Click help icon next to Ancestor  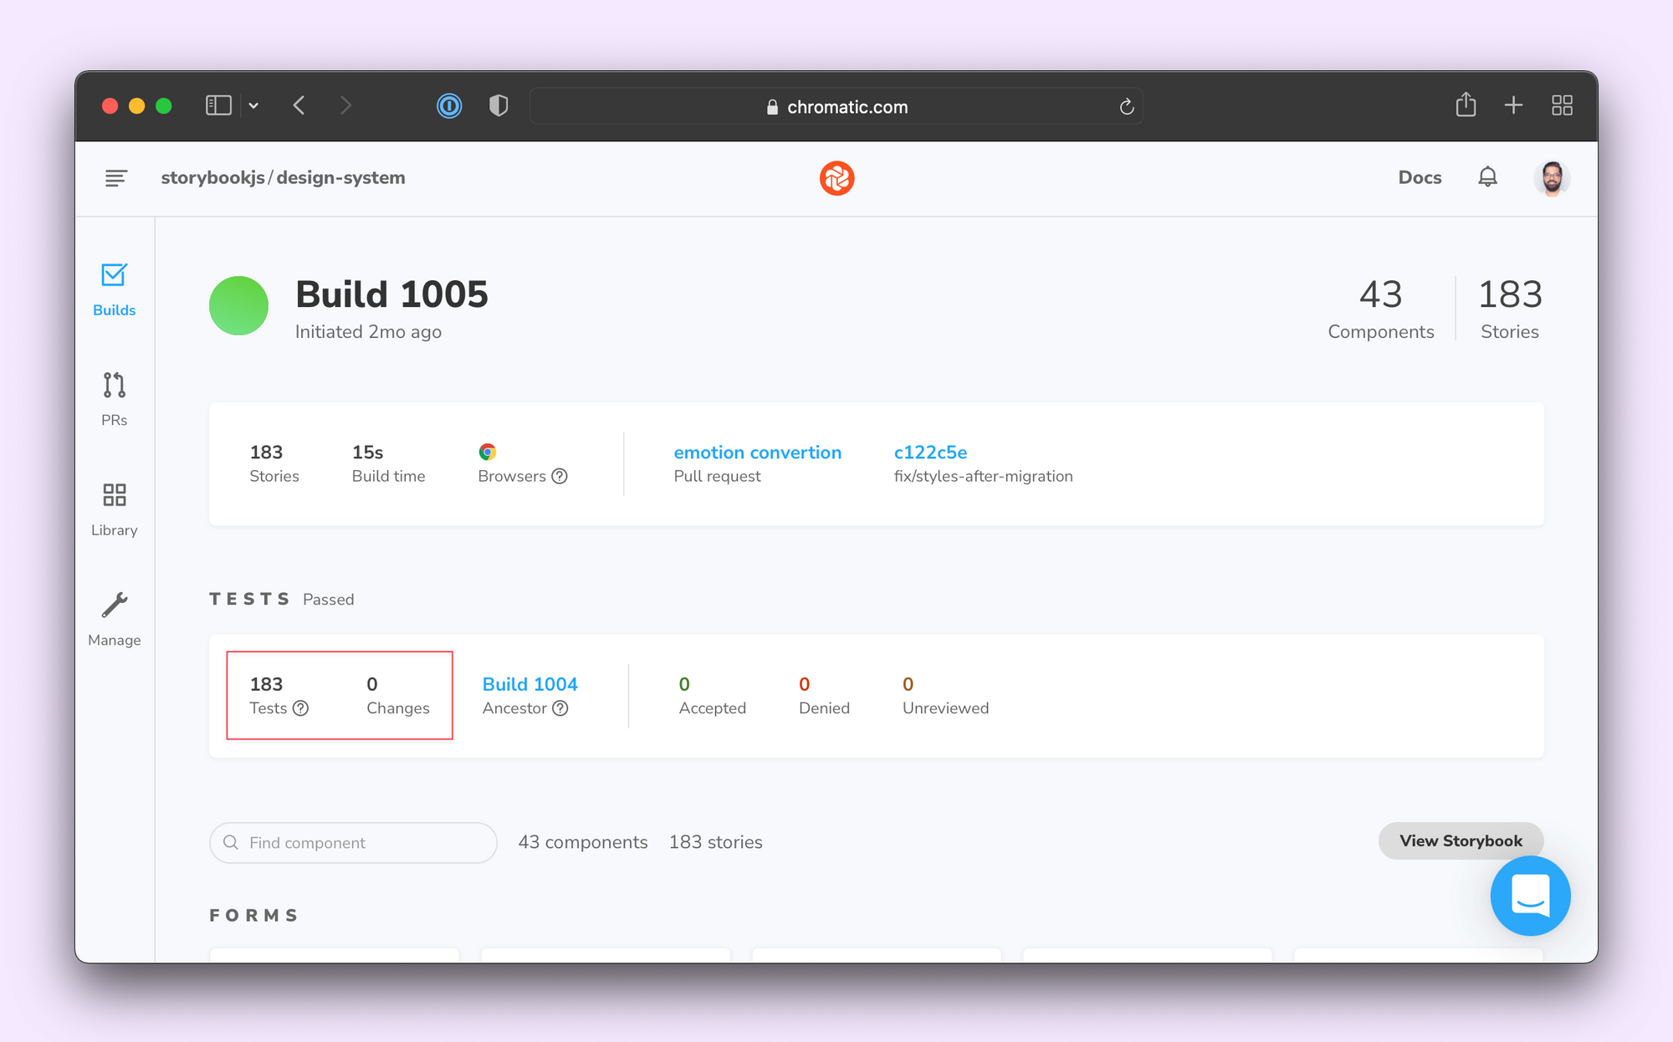pyautogui.click(x=560, y=708)
